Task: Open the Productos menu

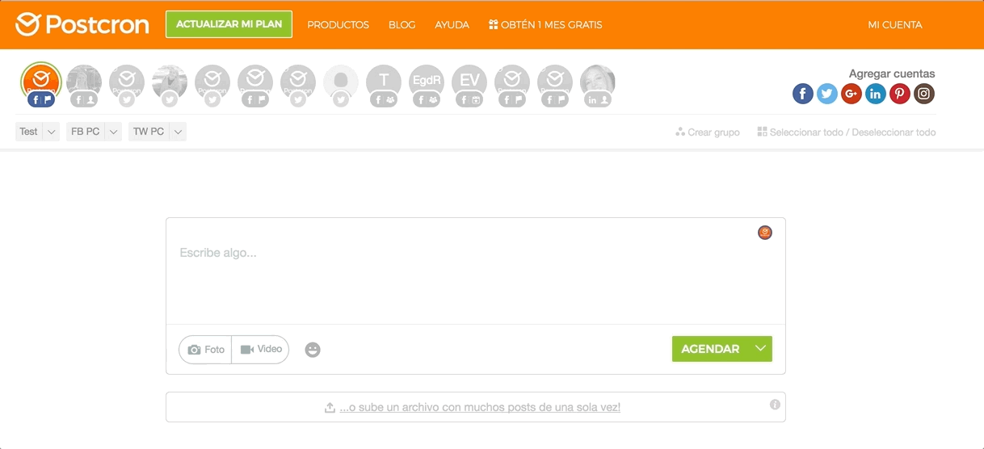Action: coord(338,25)
